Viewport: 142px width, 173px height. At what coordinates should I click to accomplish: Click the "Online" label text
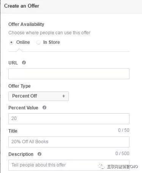23,42
